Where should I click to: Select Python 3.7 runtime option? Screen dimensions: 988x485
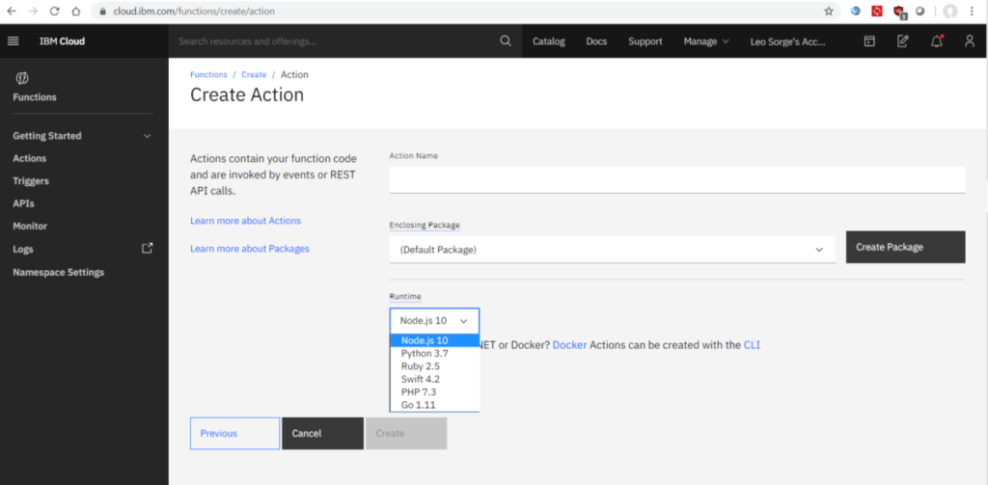pyautogui.click(x=435, y=353)
